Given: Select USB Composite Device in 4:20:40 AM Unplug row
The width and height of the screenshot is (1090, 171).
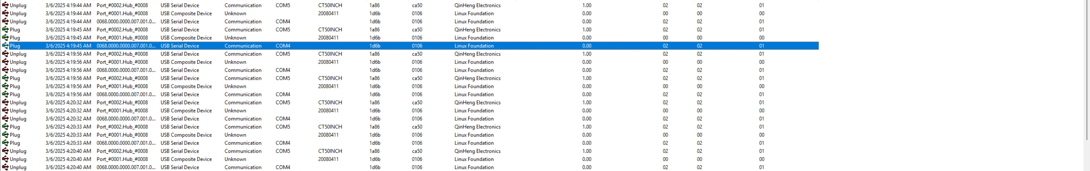Looking at the screenshot, I should pyautogui.click(x=186, y=159).
